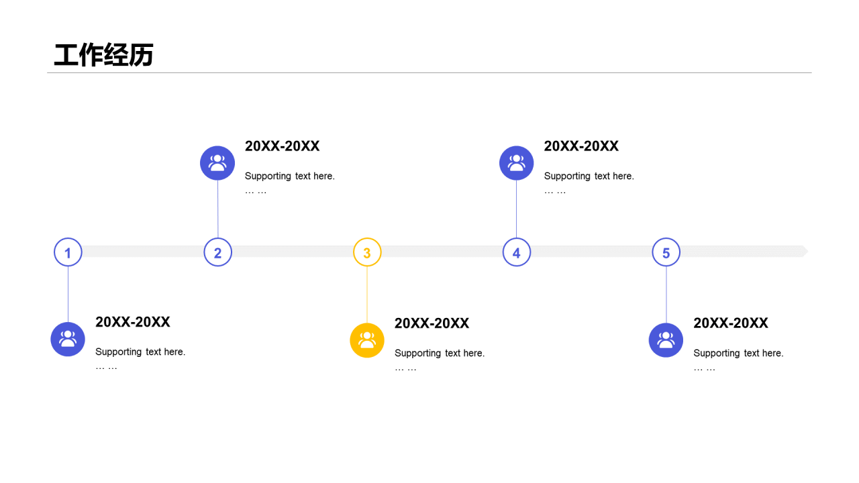Select the gray arrowhead at the timeline end
The height and width of the screenshot is (483, 859).
(x=804, y=252)
